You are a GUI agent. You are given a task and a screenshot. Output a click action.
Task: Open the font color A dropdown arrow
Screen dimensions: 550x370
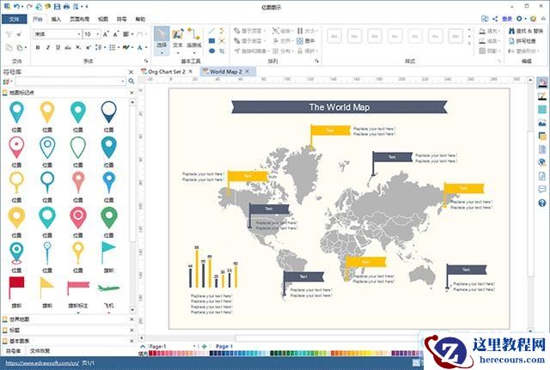pyautogui.click(x=145, y=47)
